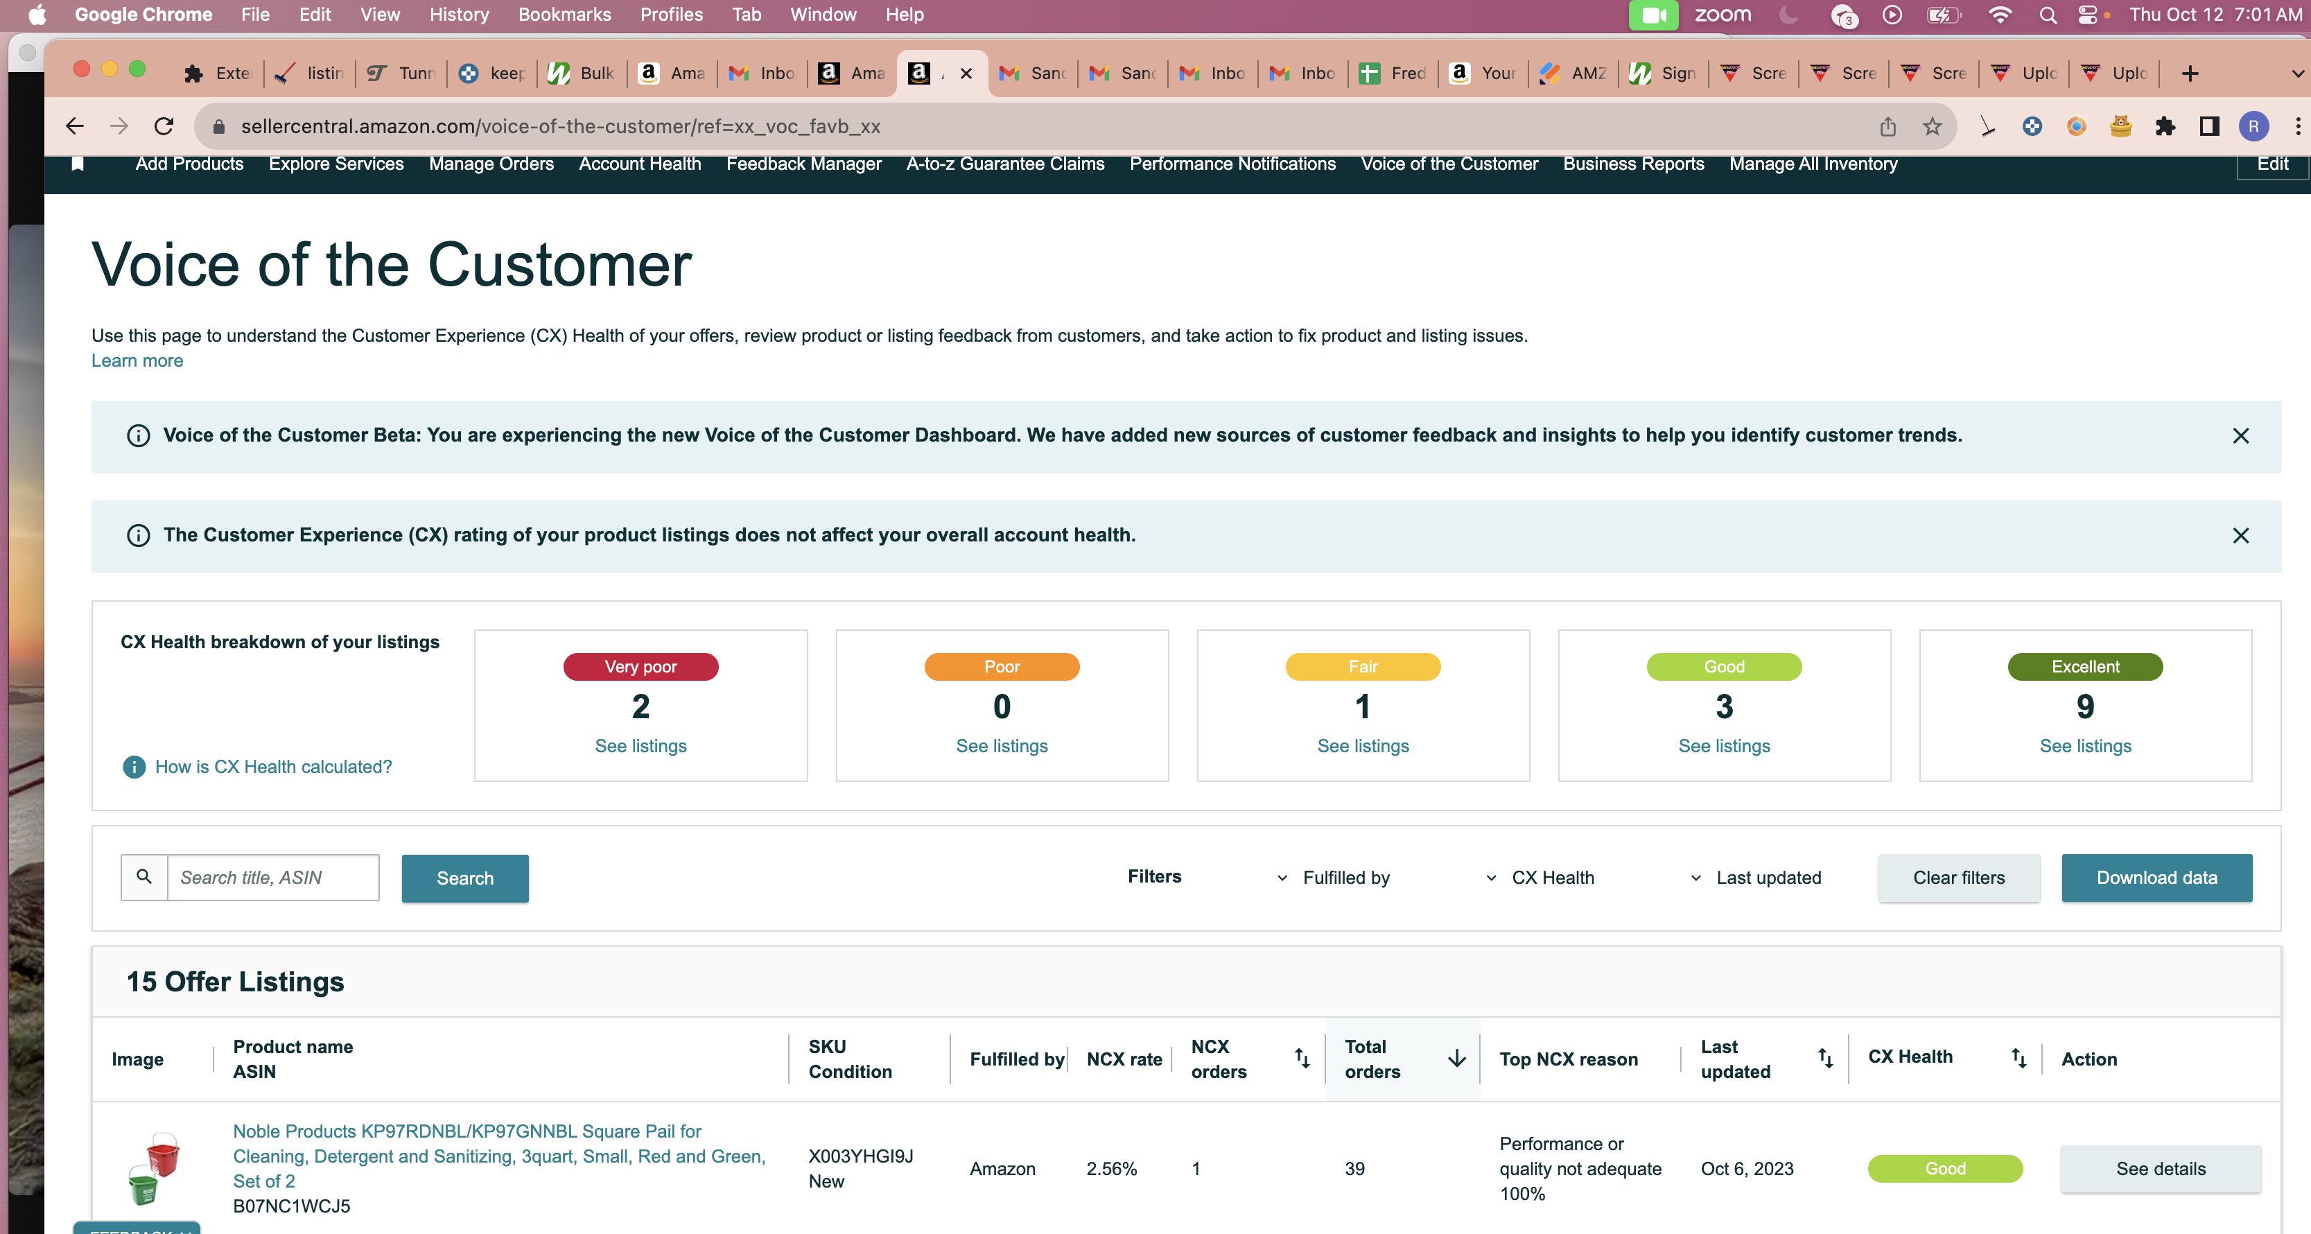The image size is (2311, 1234).
Task: Sort by CX Health column arrows
Action: click(2018, 1059)
